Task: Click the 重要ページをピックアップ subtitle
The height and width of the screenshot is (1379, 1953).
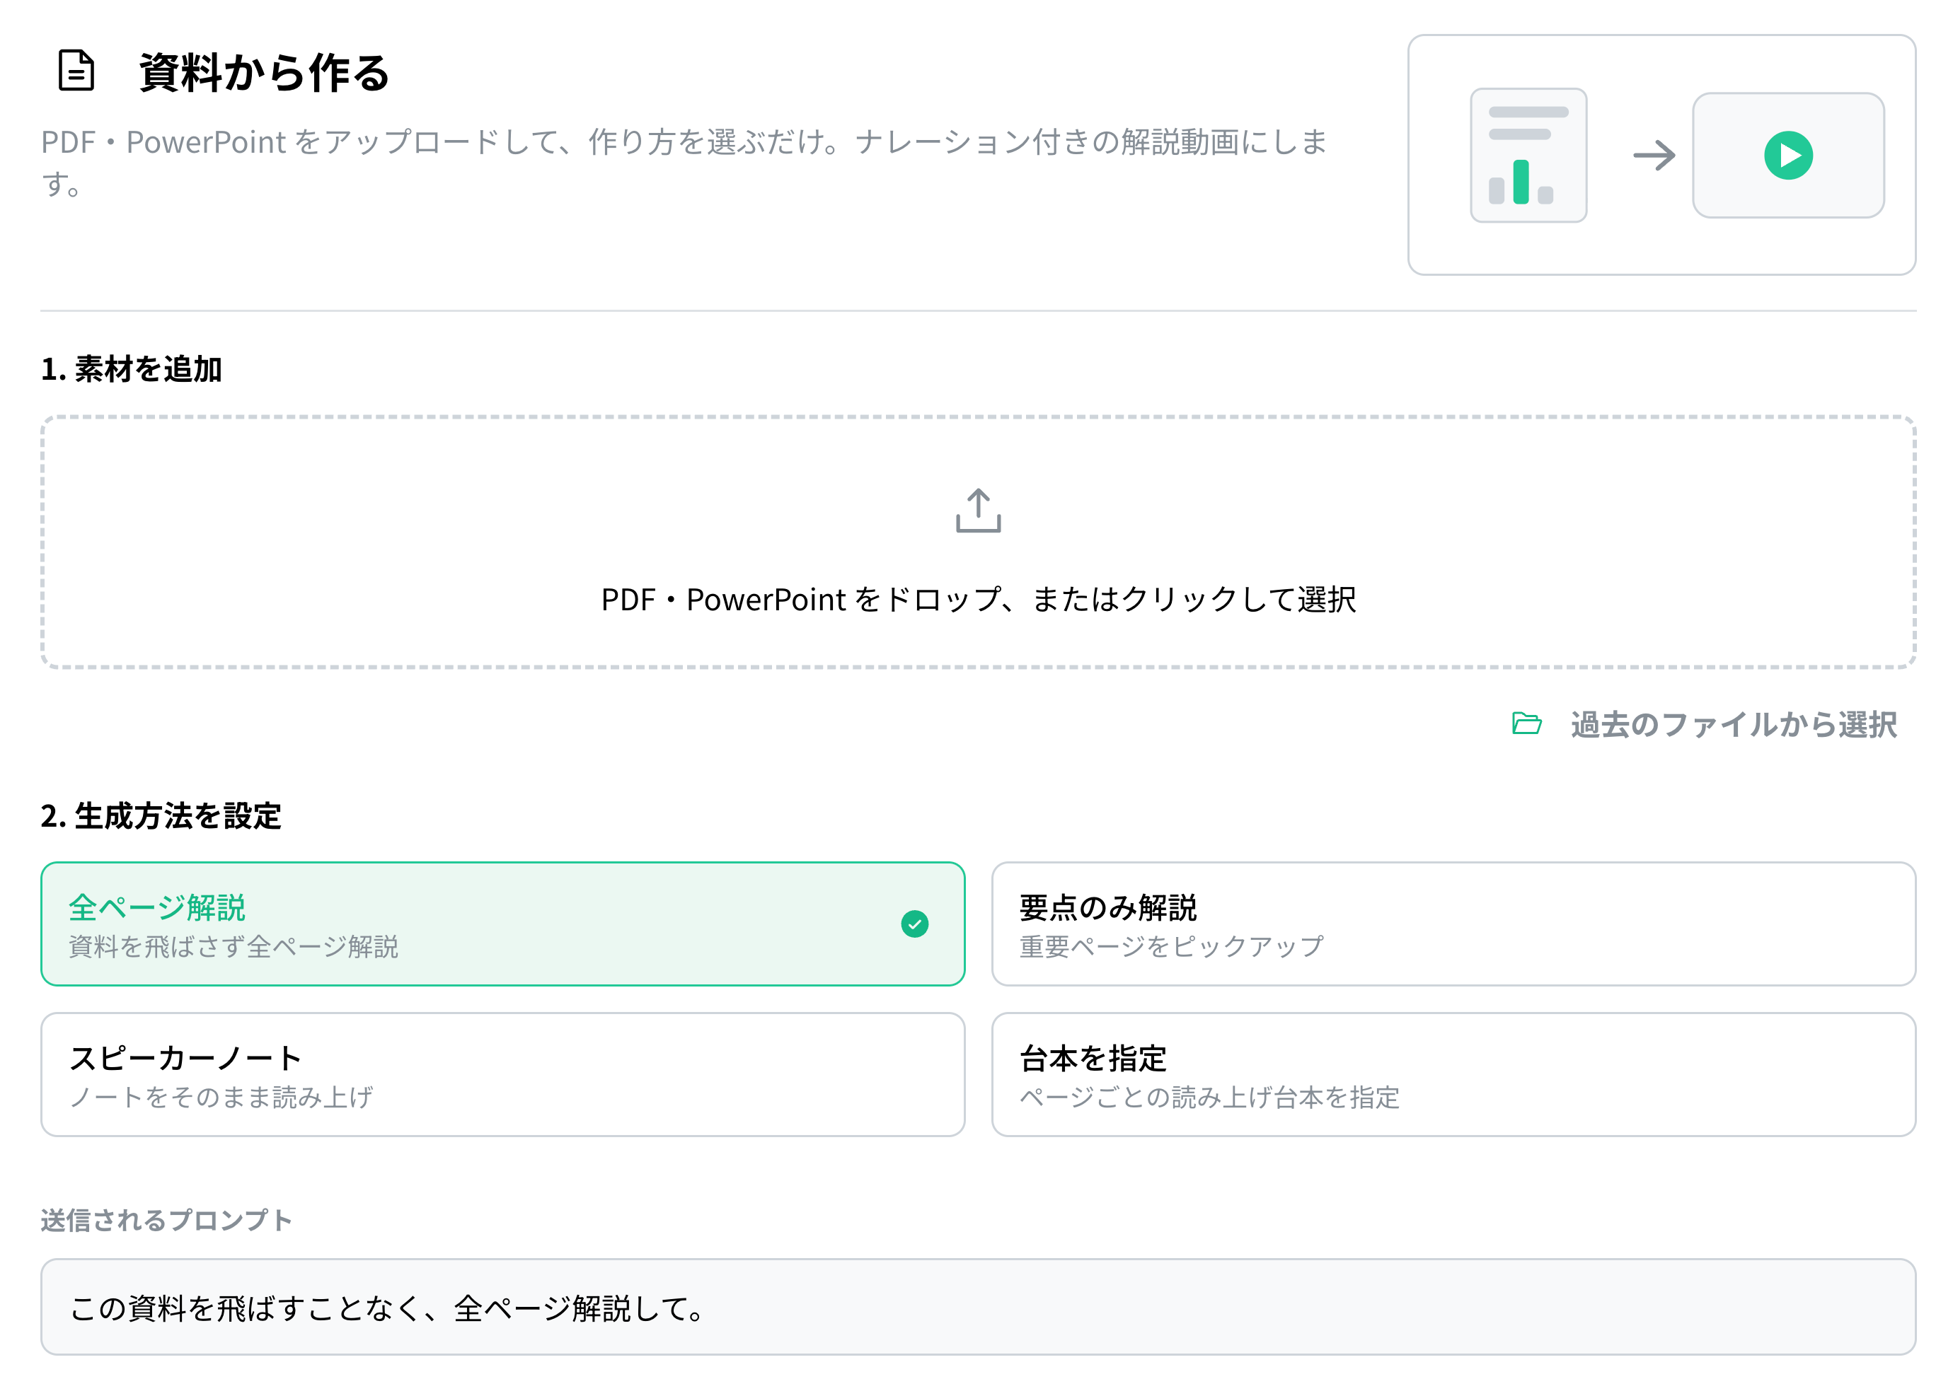Action: [x=1171, y=946]
